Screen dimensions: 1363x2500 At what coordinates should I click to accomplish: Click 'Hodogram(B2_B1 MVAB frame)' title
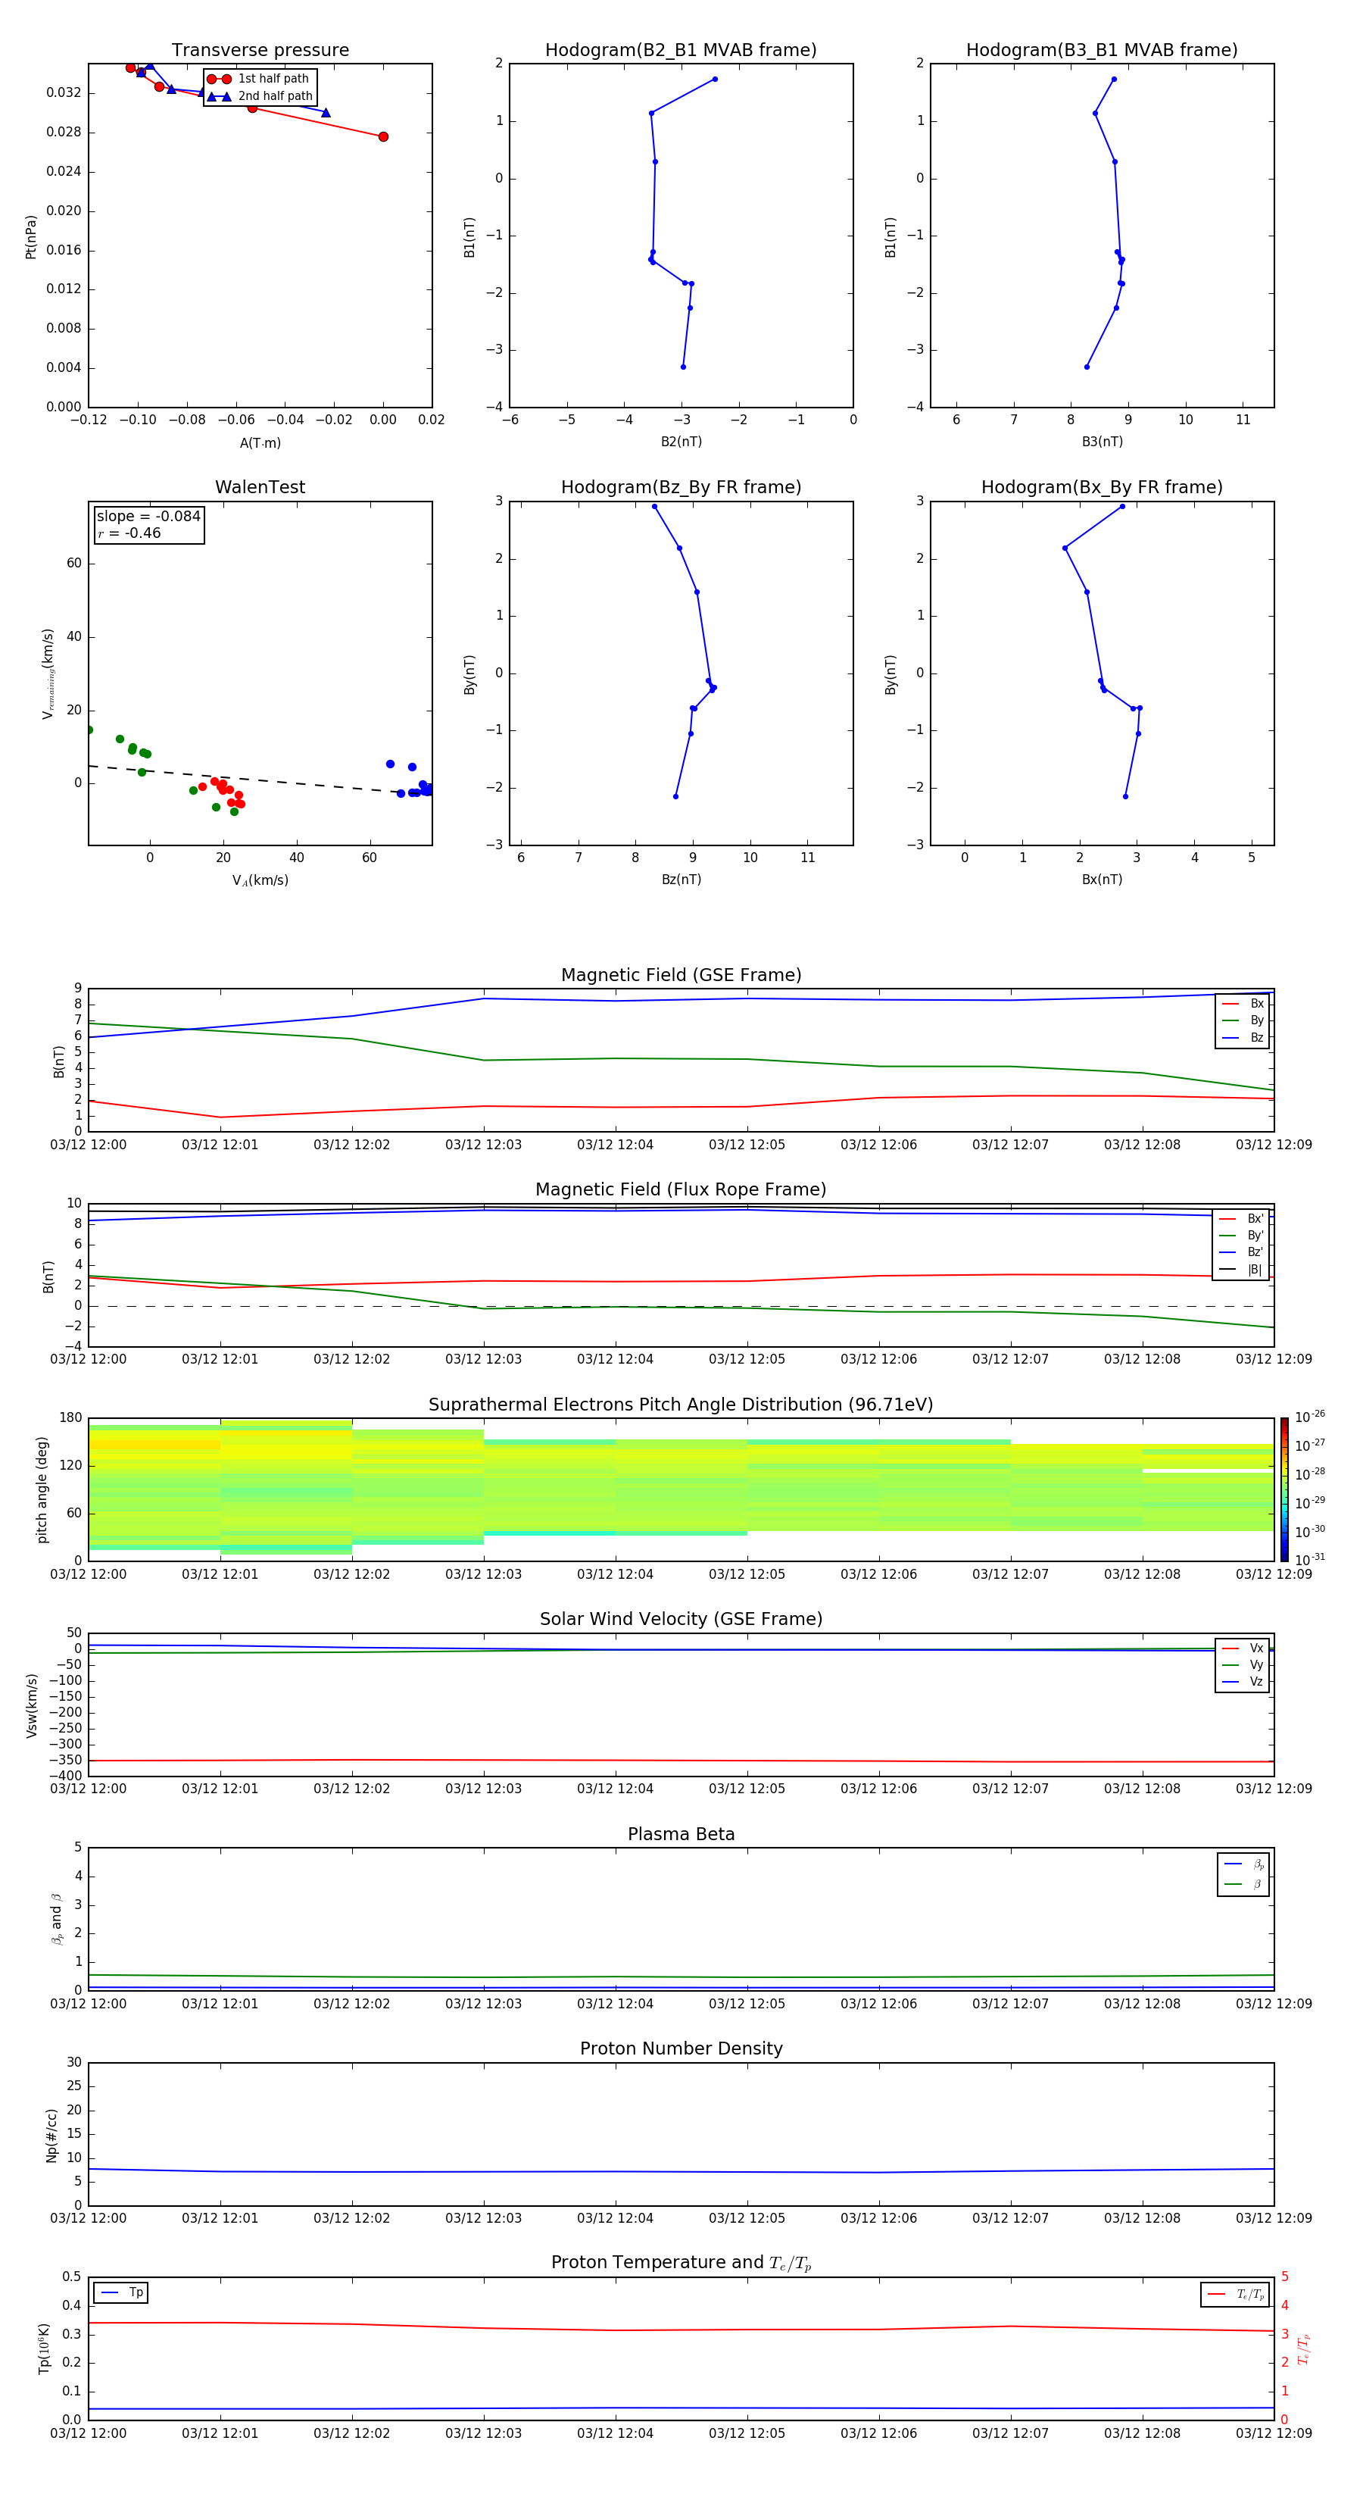(x=681, y=51)
